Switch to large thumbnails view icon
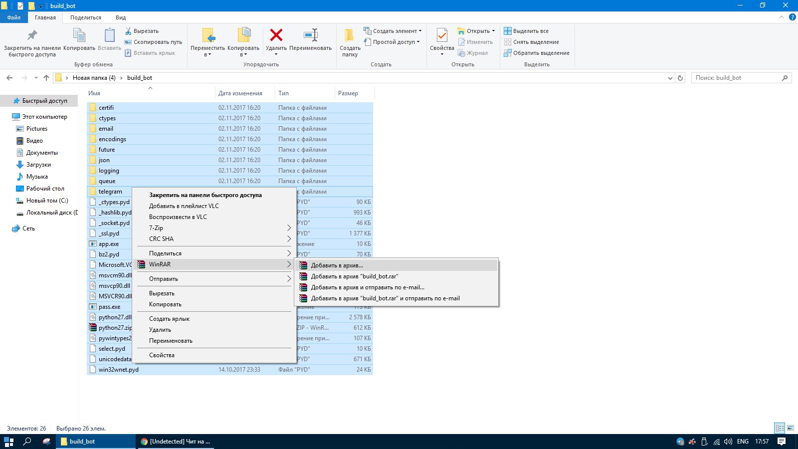798x449 pixels. [790, 429]
